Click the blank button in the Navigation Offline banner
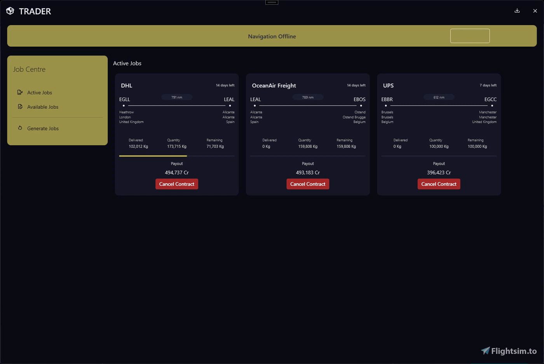Screen dimensions: 544x364 coord(470,36)
